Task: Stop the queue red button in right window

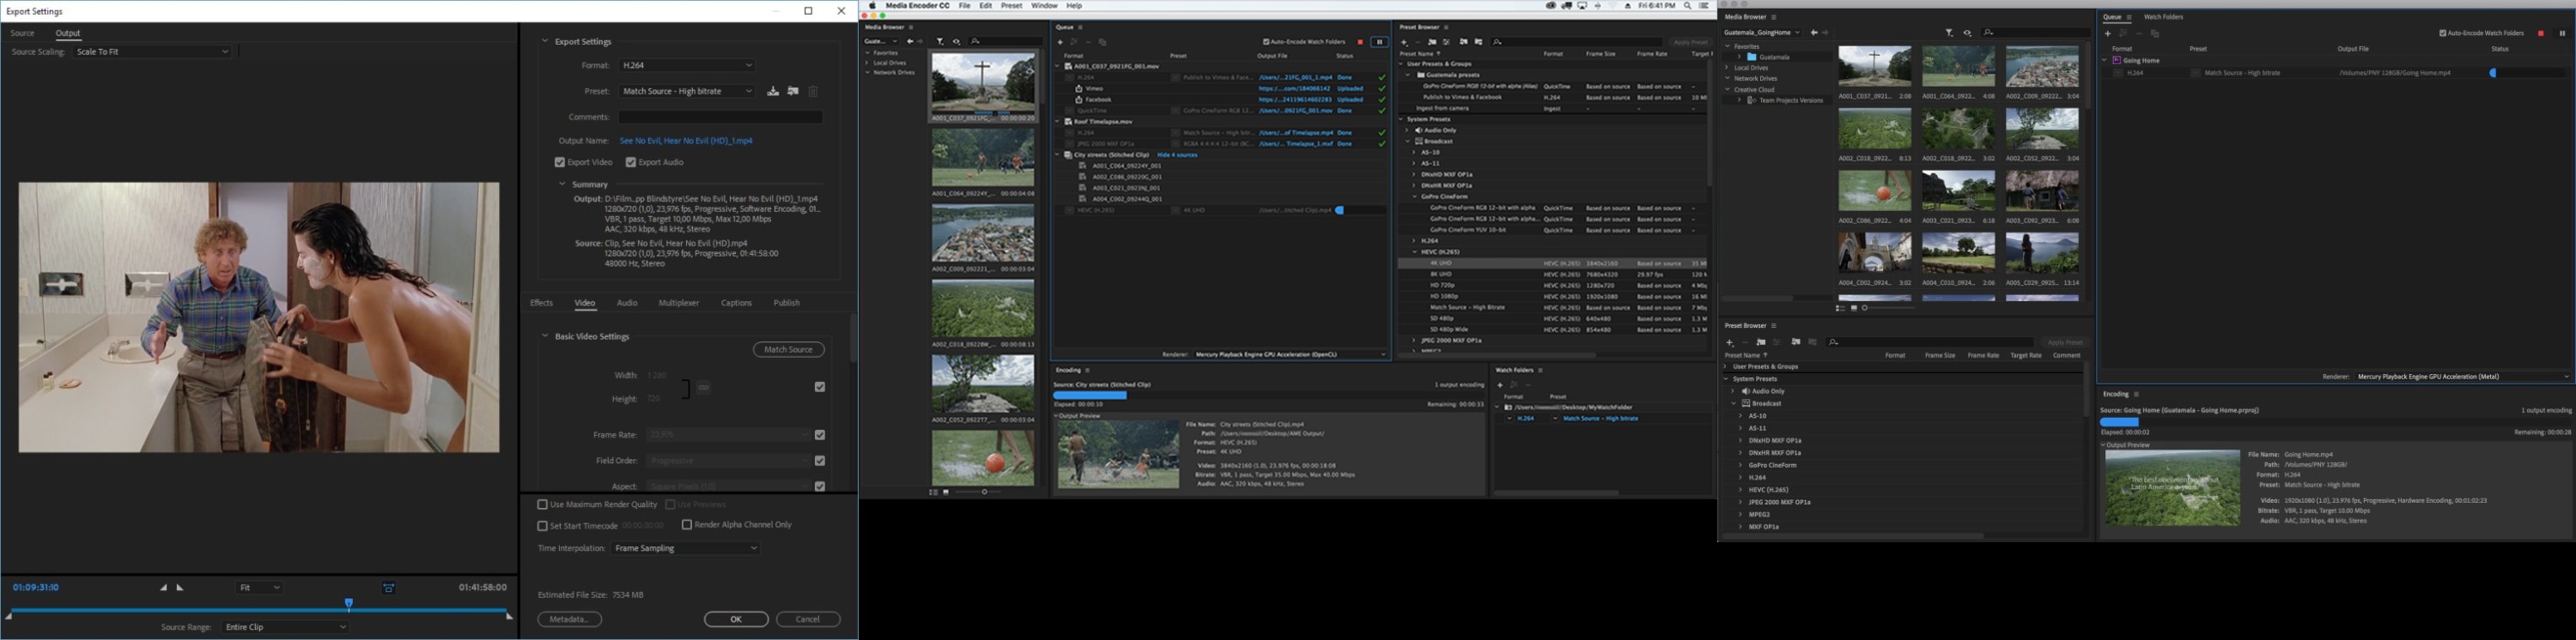Action: pyautogui.click(x=2541, y=33)
